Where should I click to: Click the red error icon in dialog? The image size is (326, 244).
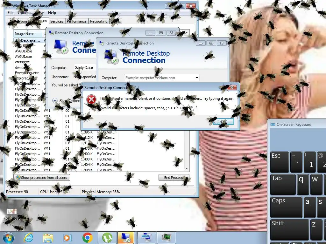click(91, 99)
